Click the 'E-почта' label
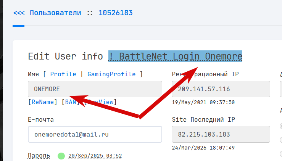Screen dimensions: 282x161 pos(41,120)
